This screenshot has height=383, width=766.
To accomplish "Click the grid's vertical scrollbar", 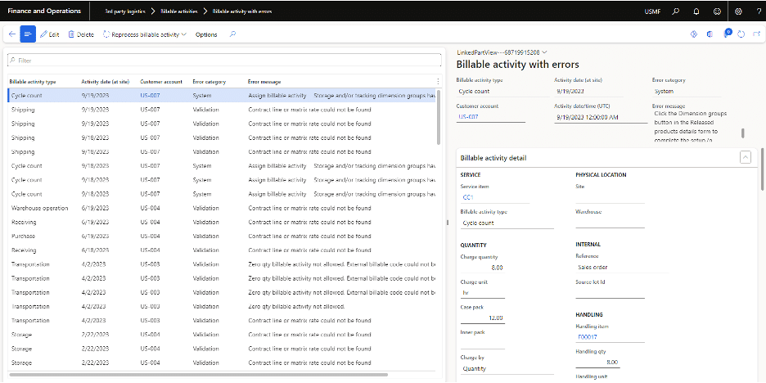I will pos(439,117).
